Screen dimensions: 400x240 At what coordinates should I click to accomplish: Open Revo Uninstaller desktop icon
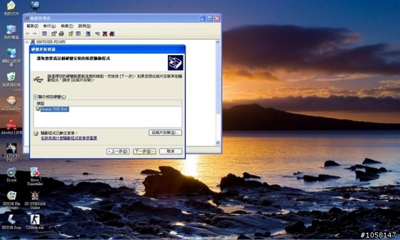[x=35, y=176]
